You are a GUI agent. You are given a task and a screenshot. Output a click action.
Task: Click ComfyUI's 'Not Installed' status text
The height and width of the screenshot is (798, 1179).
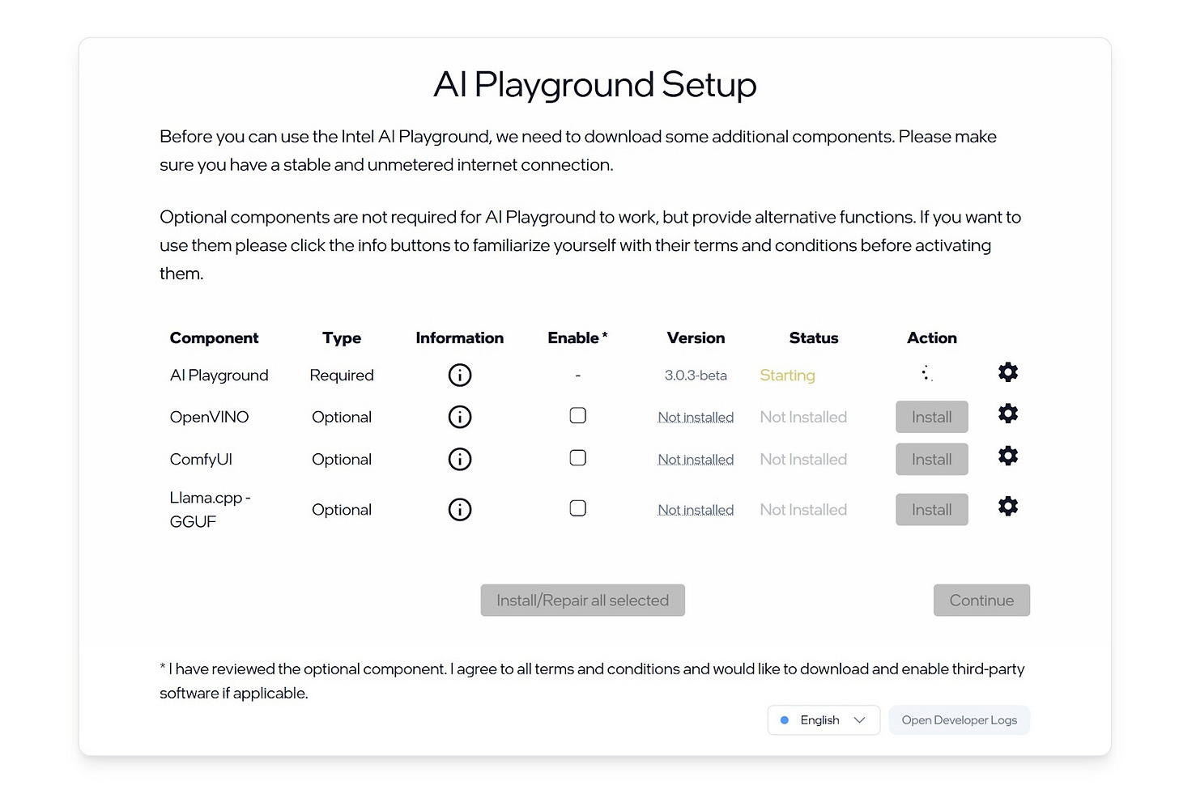coord(803,460)
